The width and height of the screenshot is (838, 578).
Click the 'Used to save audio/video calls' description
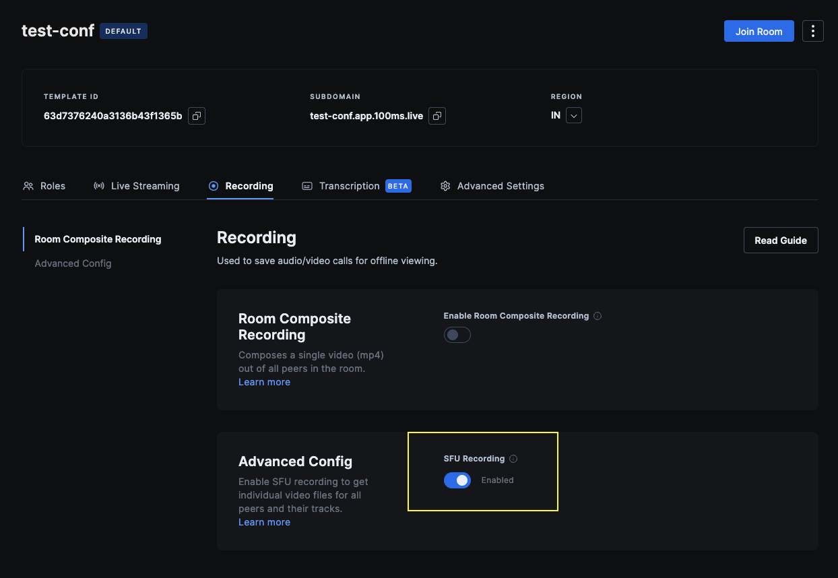pyautogui.click(x=327, y=261)
